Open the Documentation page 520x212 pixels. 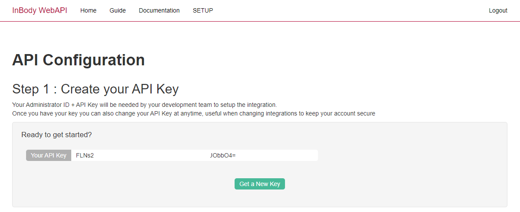click(159, 10)
